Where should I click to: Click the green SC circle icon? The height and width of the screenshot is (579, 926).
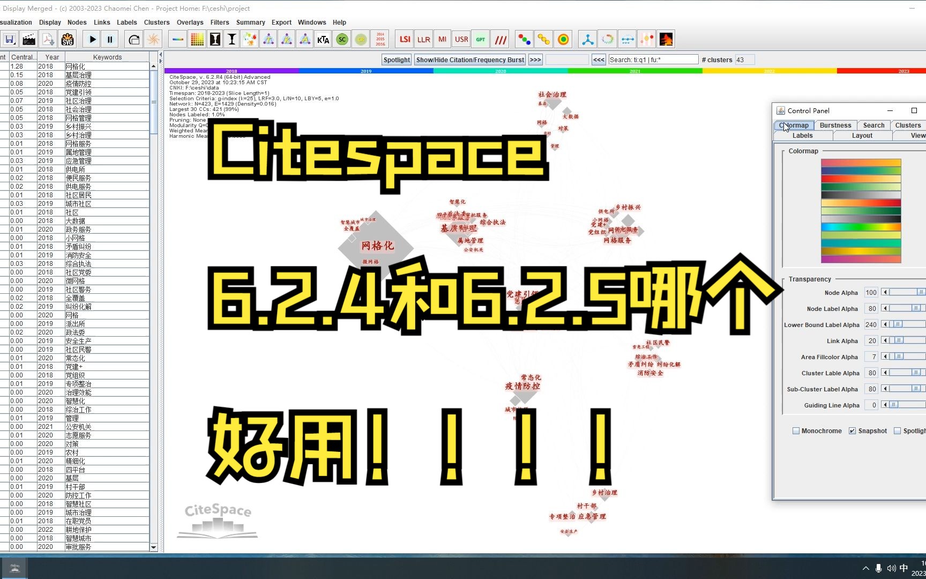click(x=342, y=39)
